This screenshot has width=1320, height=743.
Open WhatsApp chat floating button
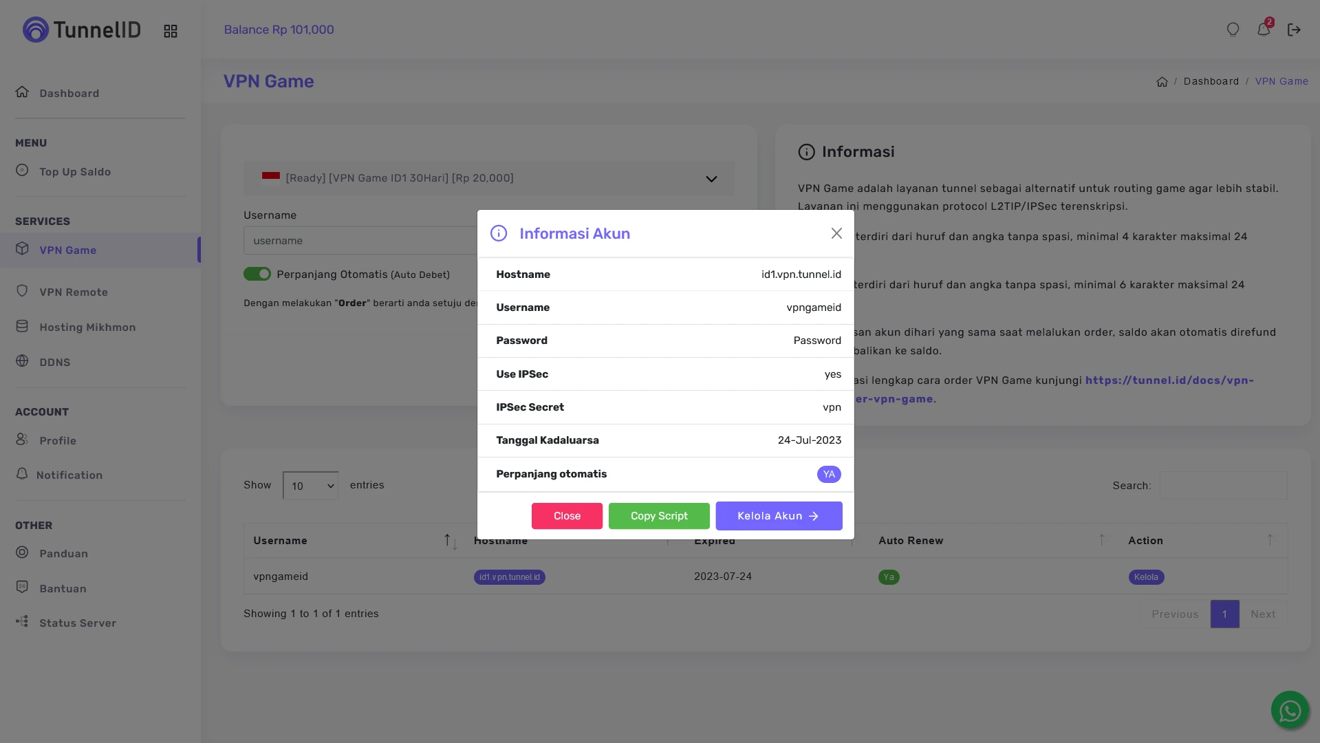tap(1290, 710)
